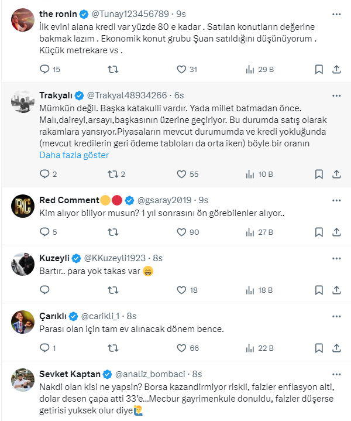The width and height of the screenshot is (351, 421).
Task: Share Çarıklı's tweet
Action: pos(336,348)
